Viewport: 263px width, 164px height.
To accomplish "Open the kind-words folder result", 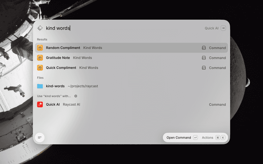I will [131, 86].
